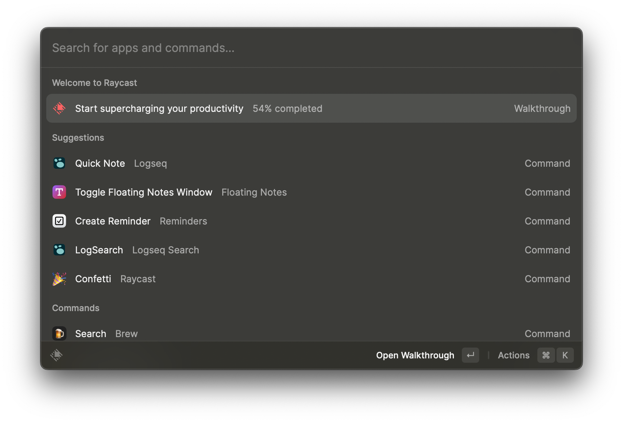Open the Actions menu
This screenshot has height=423, width=623.
514,356
